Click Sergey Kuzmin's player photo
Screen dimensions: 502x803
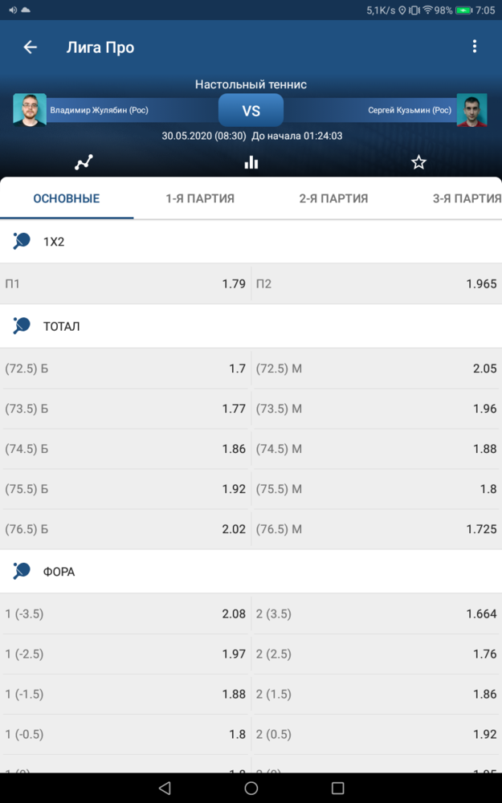click(471, 109)
